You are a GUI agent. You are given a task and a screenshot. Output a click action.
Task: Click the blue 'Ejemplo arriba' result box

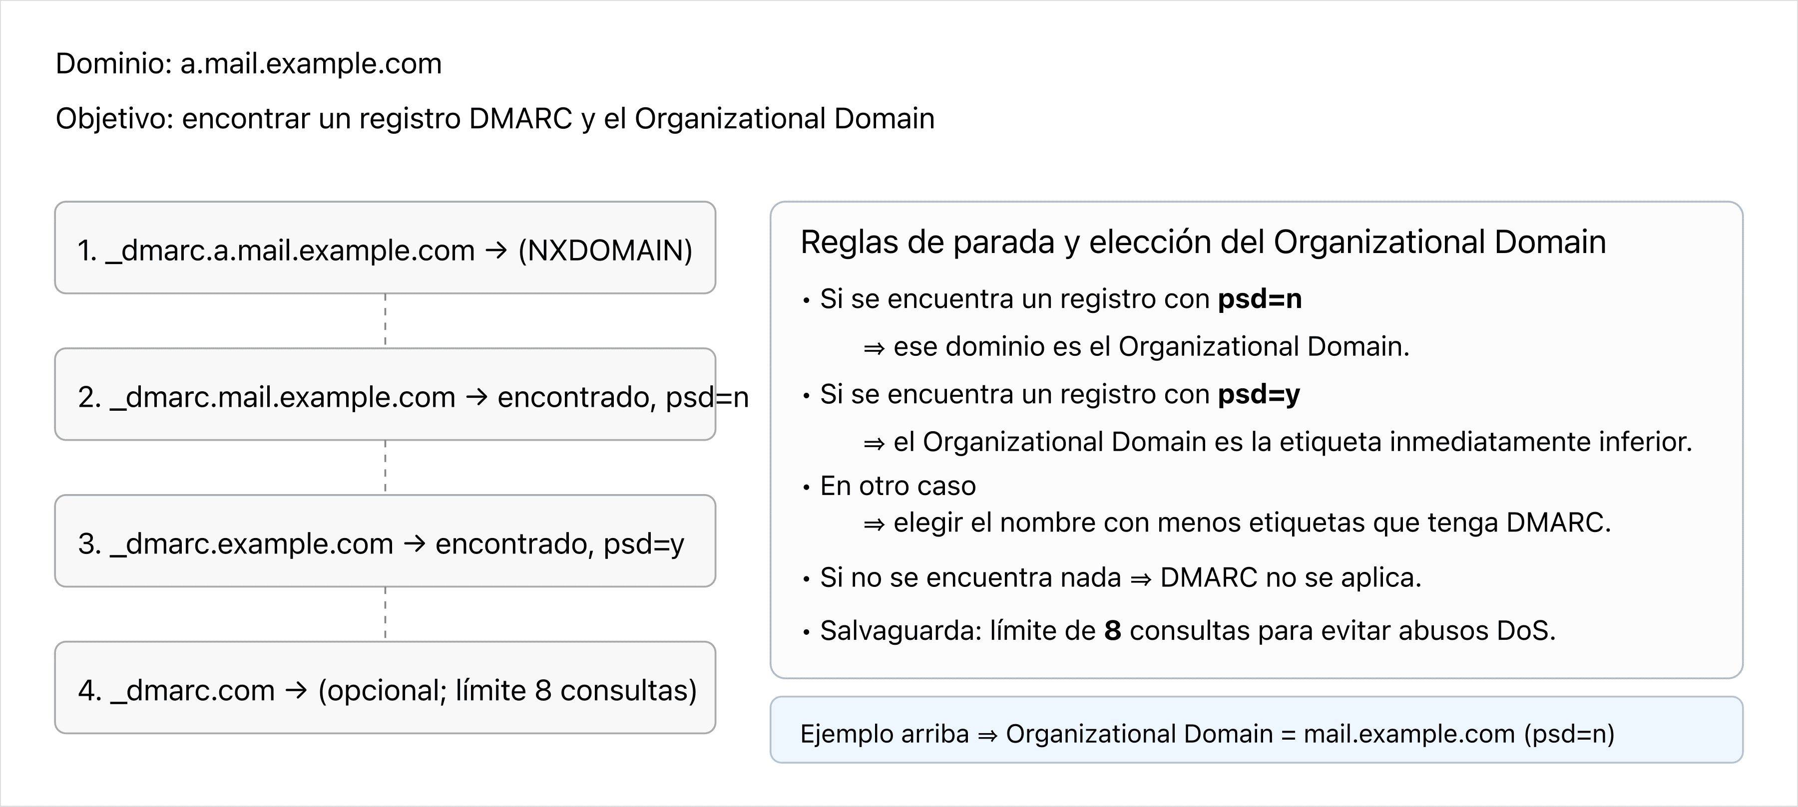coord(1256,730)
